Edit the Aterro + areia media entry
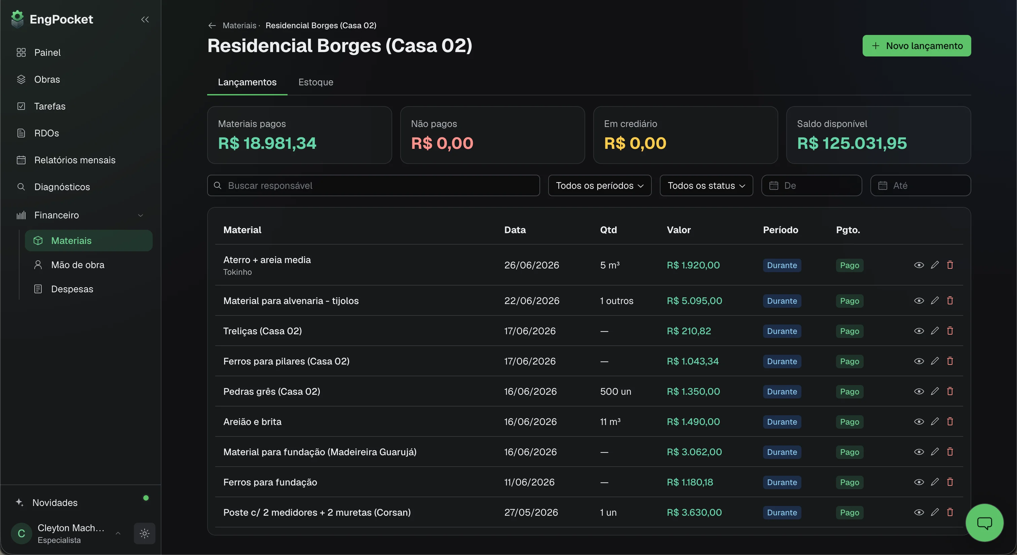 click(x=935, y=265)
